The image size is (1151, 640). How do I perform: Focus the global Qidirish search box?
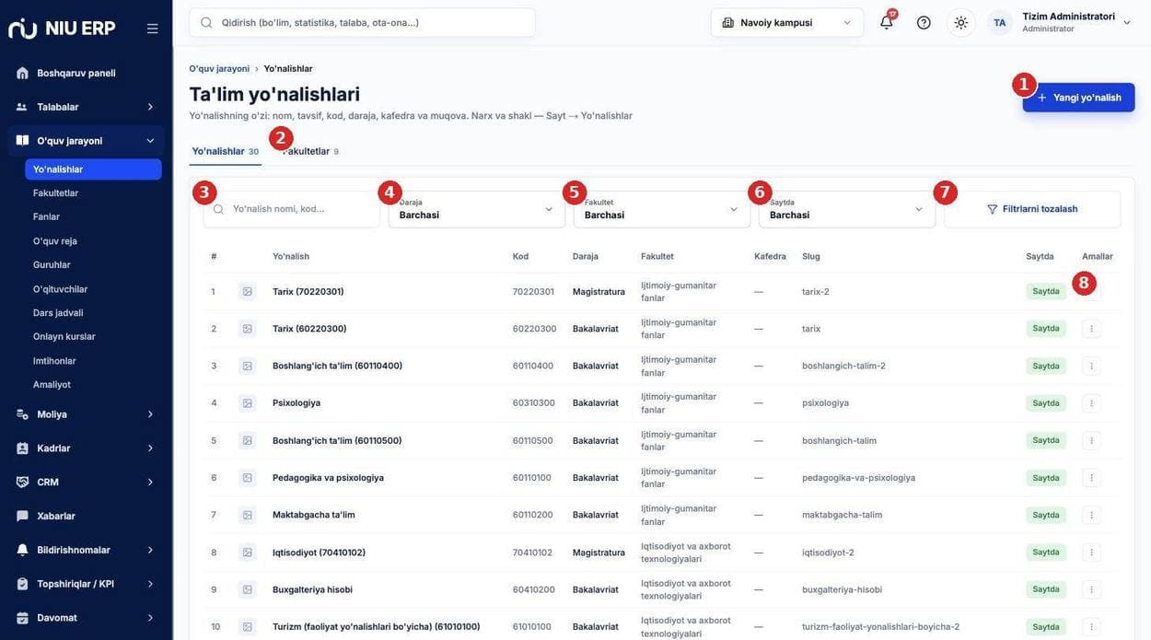(363, 23)
